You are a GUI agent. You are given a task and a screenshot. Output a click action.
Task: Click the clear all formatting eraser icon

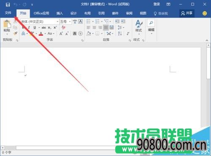pyautogui.click(x=63, y=27)
